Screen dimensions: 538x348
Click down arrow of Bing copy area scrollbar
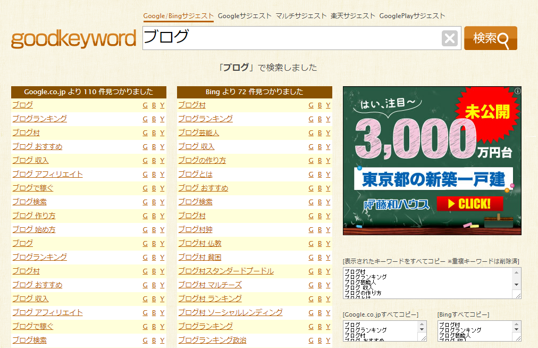point(517,329)
